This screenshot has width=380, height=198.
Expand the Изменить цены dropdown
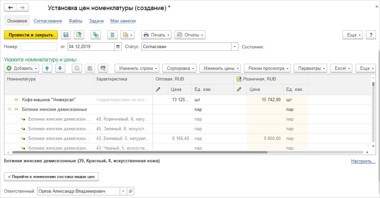[220, 68]
